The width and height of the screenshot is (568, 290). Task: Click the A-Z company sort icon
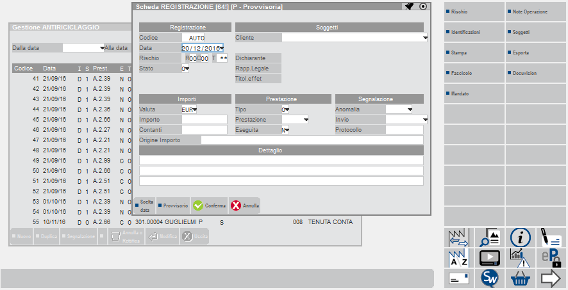tap(459, 258)
